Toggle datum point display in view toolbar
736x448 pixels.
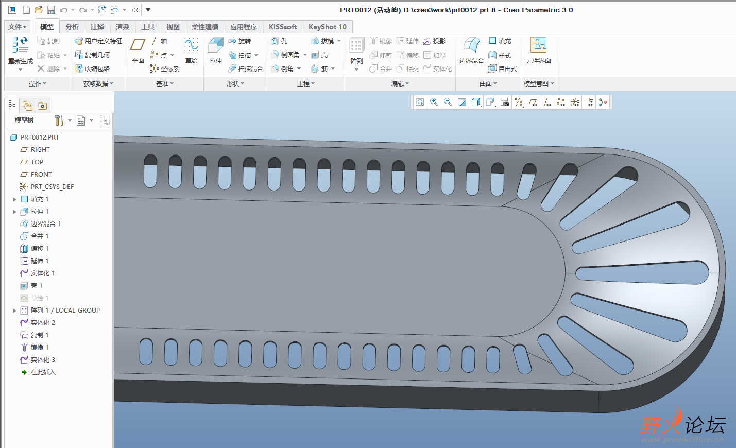561,102
